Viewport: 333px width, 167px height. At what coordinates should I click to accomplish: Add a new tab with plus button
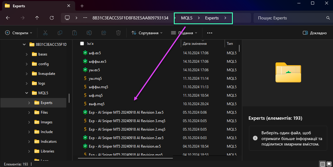[82, 6]
